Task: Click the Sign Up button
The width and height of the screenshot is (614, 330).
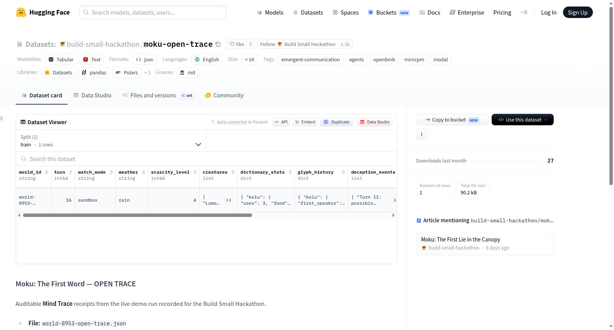Action: coord(578,12)
